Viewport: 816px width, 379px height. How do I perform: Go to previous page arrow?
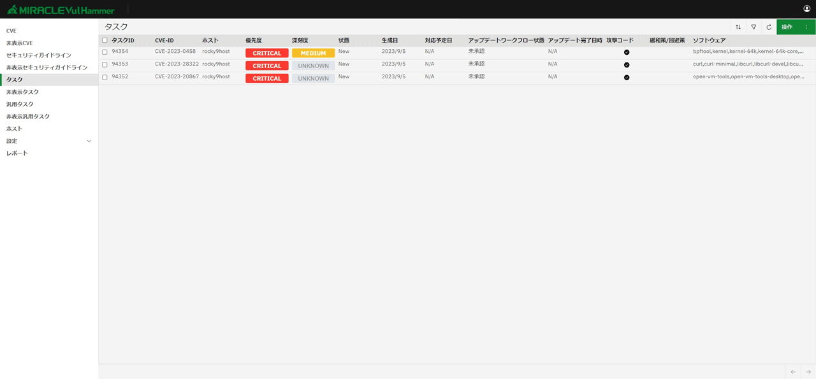pos(793,372)
